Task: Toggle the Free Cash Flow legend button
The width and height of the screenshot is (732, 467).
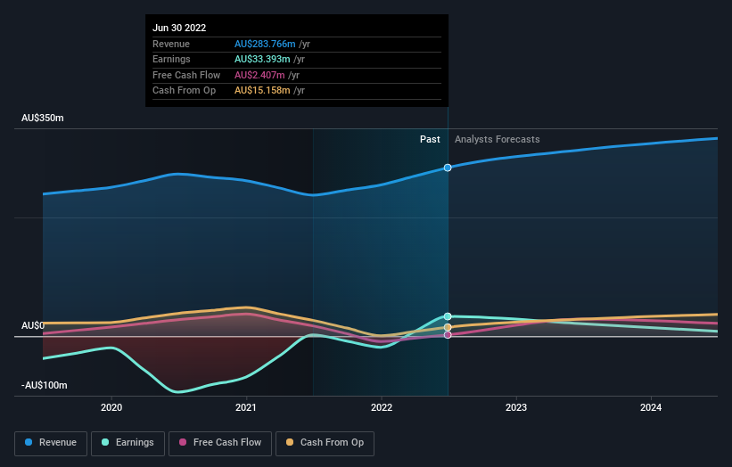Action: (220, 443)
